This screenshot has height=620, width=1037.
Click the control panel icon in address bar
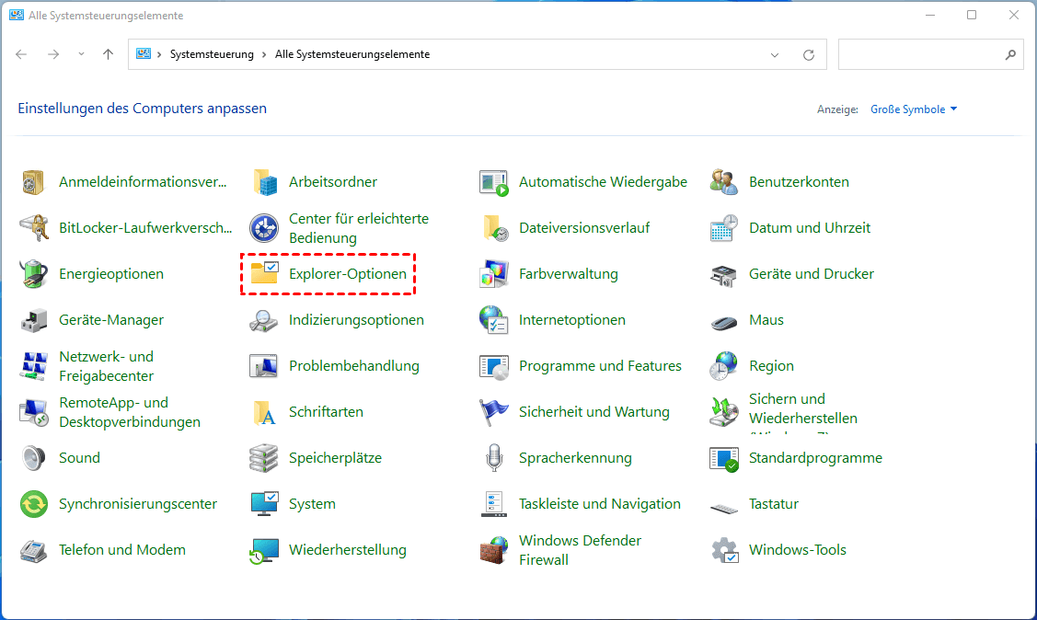coord(144,54)
